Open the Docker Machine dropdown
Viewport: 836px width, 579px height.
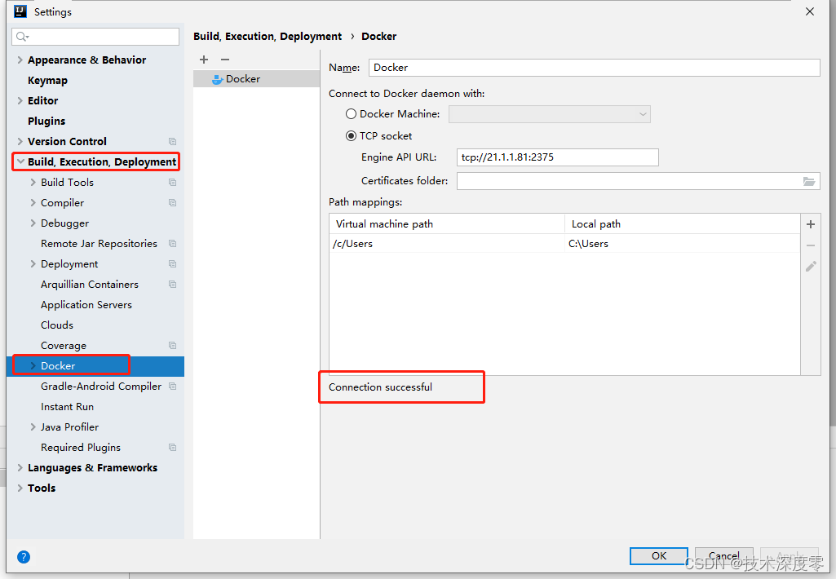coord(549,114)
